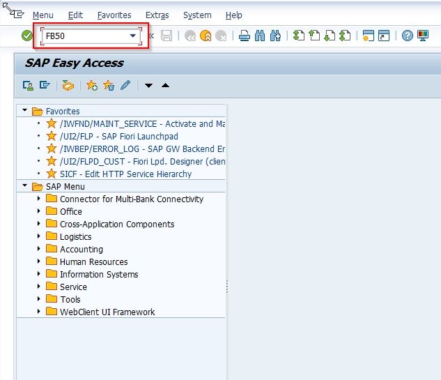
Task: Collapse command field with double-chevron icon
Action: 152,36
